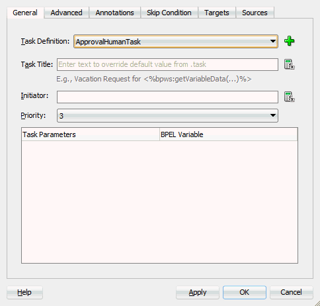
Task: Click the green plus add task definition icon
Action: coord(289,41)
